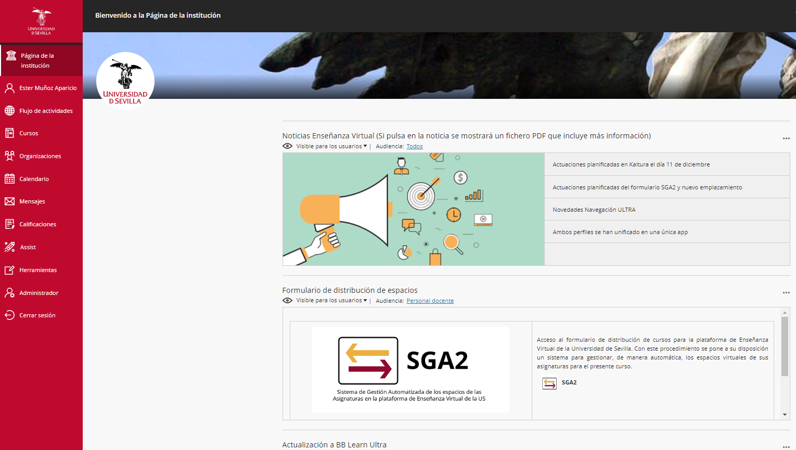Open the Administrador panel
The height and width of the screenshot is (450, 796).
pos(41,293)
